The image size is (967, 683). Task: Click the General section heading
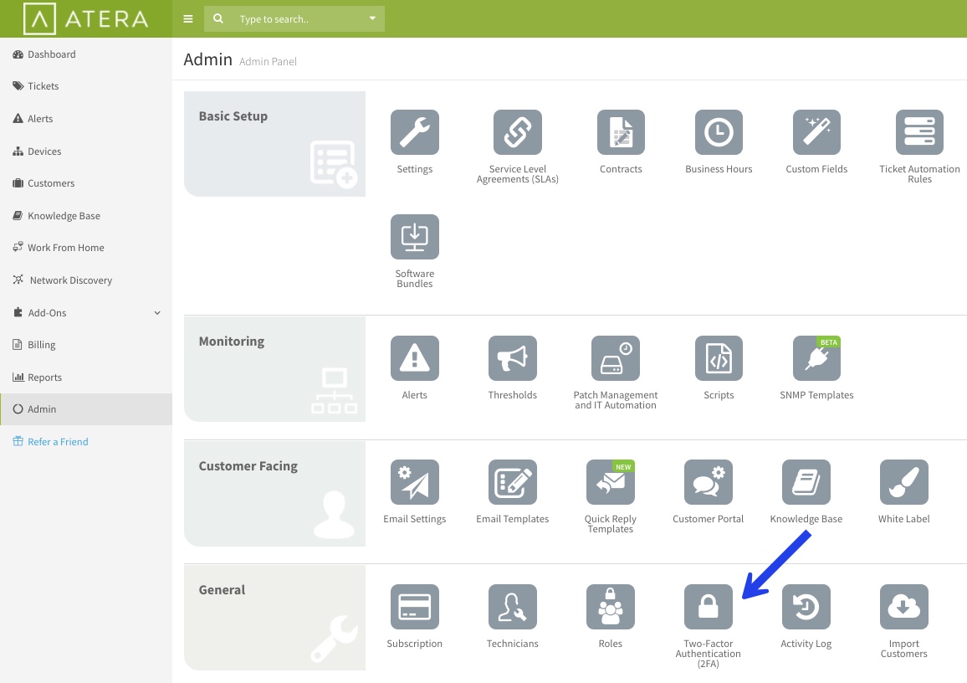(x=222, y=590)
